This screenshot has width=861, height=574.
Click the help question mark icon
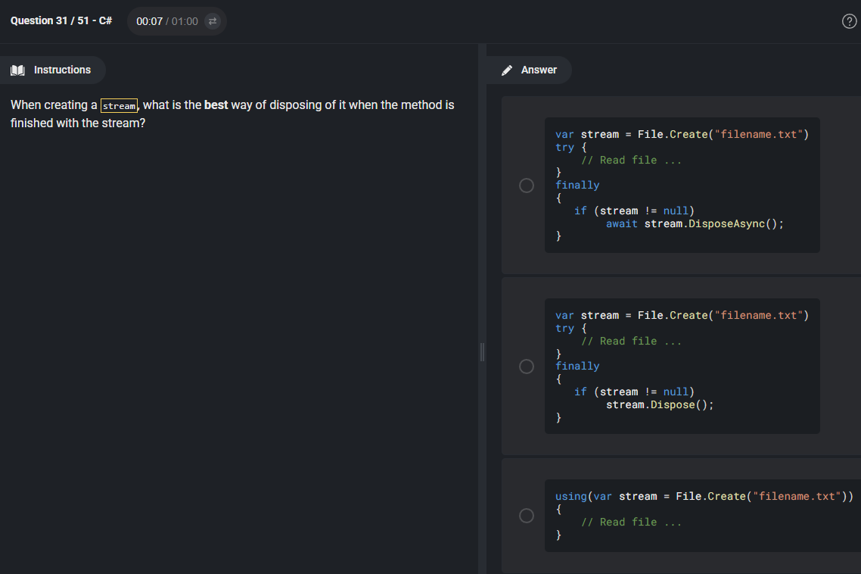point(849,21)
